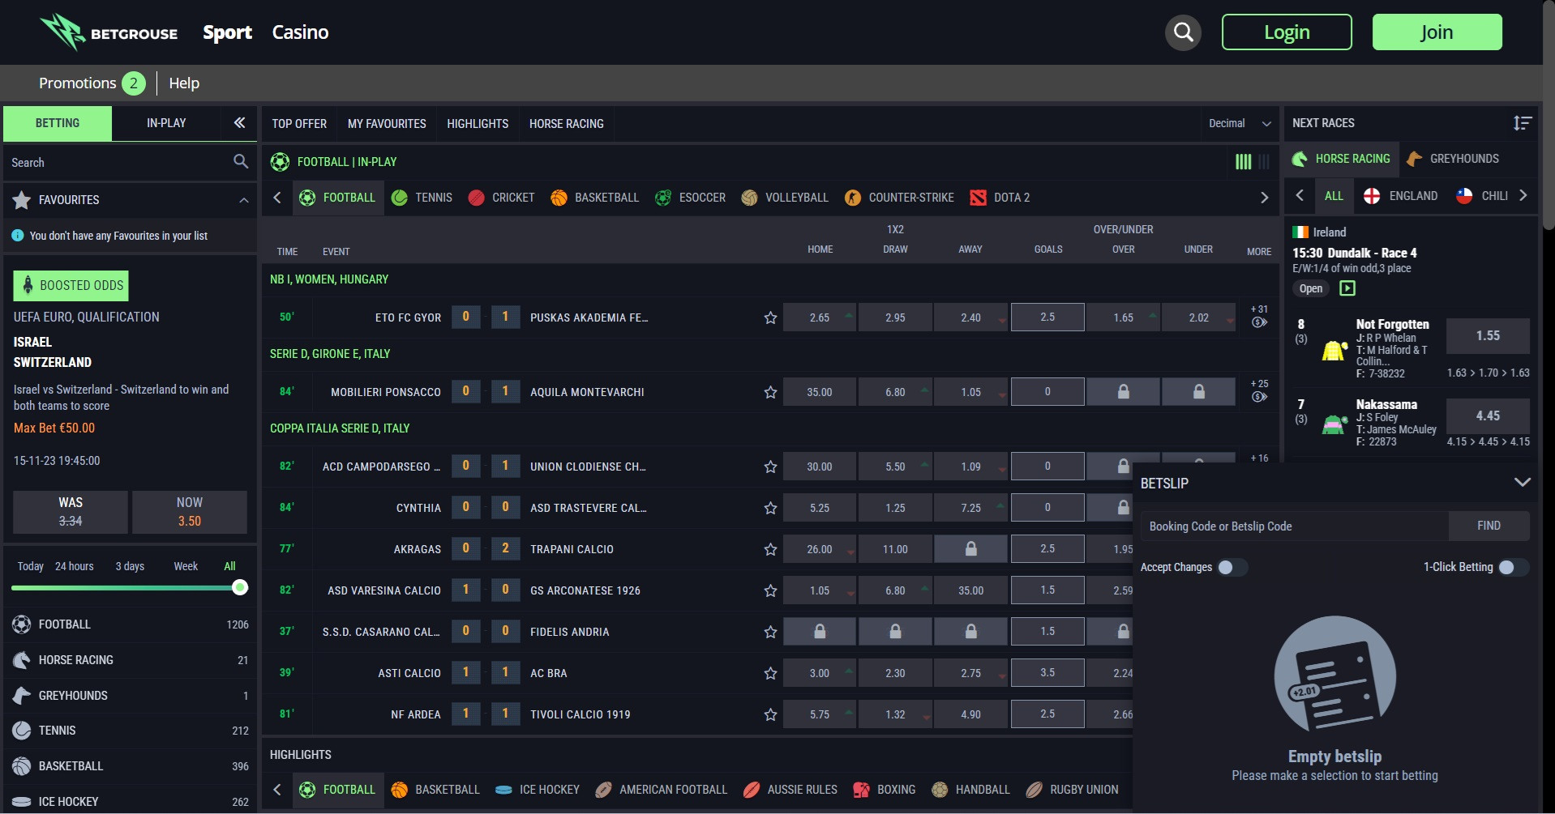Switch to the In-Play tab
Image resolution: width=1555 pixels, height=814 pixels.
[x=166, y=123]
